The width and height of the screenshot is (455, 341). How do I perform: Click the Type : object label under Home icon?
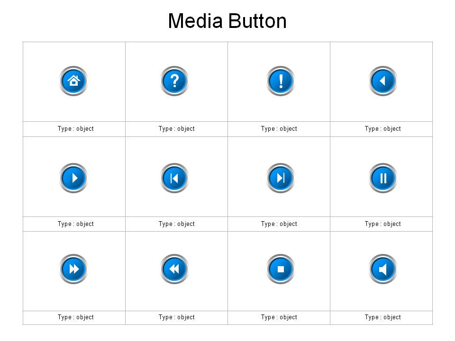pyautogui.click(x=75, y=129)
